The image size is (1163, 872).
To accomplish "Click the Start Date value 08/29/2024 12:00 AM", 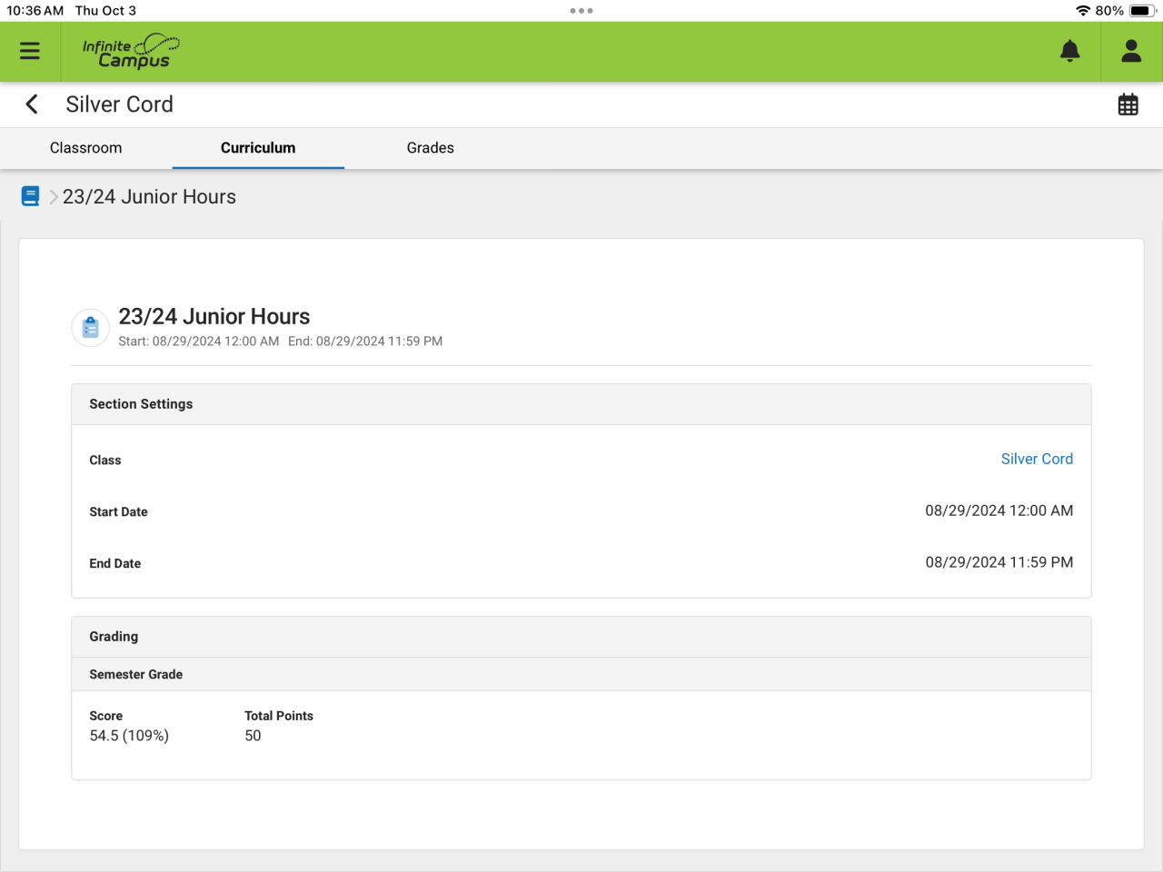I will click(999, 510).
